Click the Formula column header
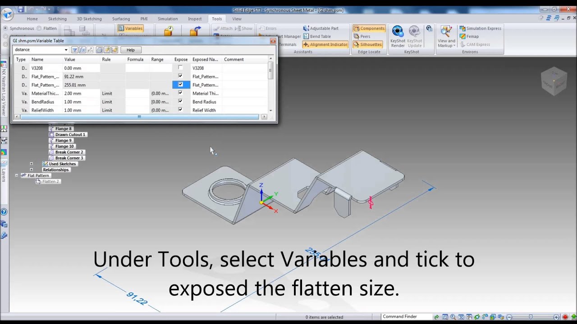 pyautogui.click(x=137, y=59)
